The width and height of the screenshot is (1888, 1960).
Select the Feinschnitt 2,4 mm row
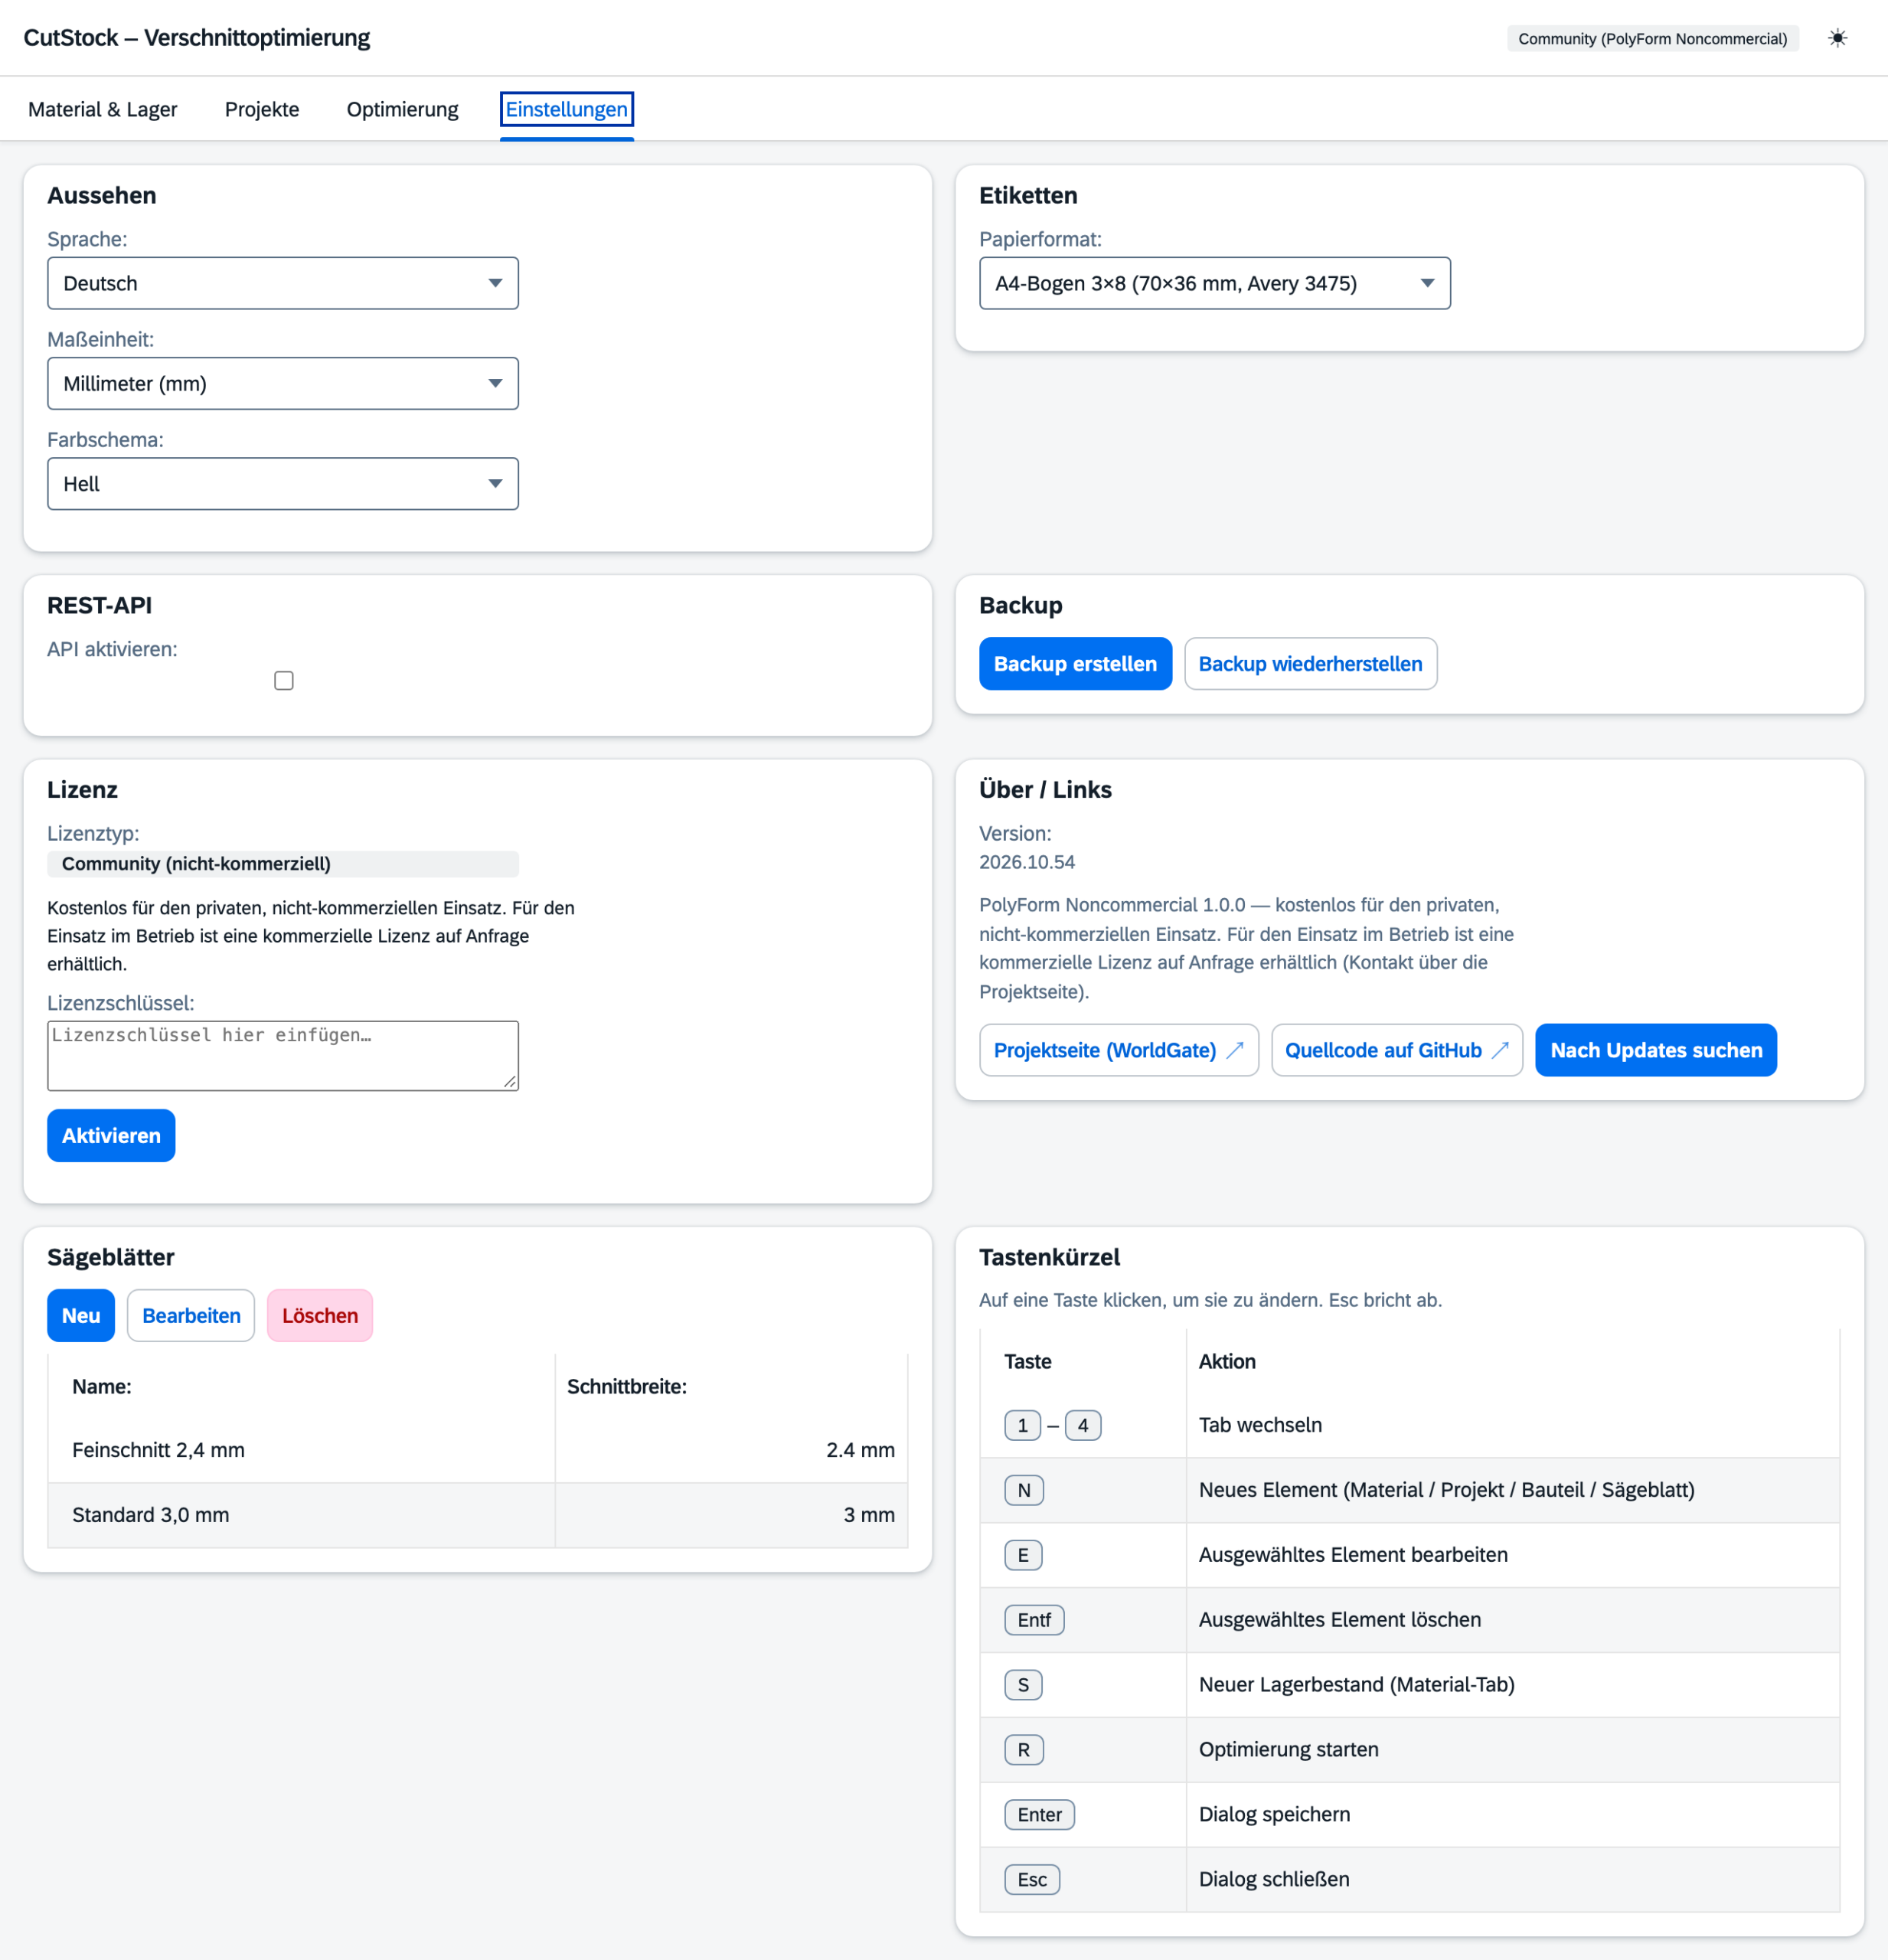click(x=478, y=1450)
